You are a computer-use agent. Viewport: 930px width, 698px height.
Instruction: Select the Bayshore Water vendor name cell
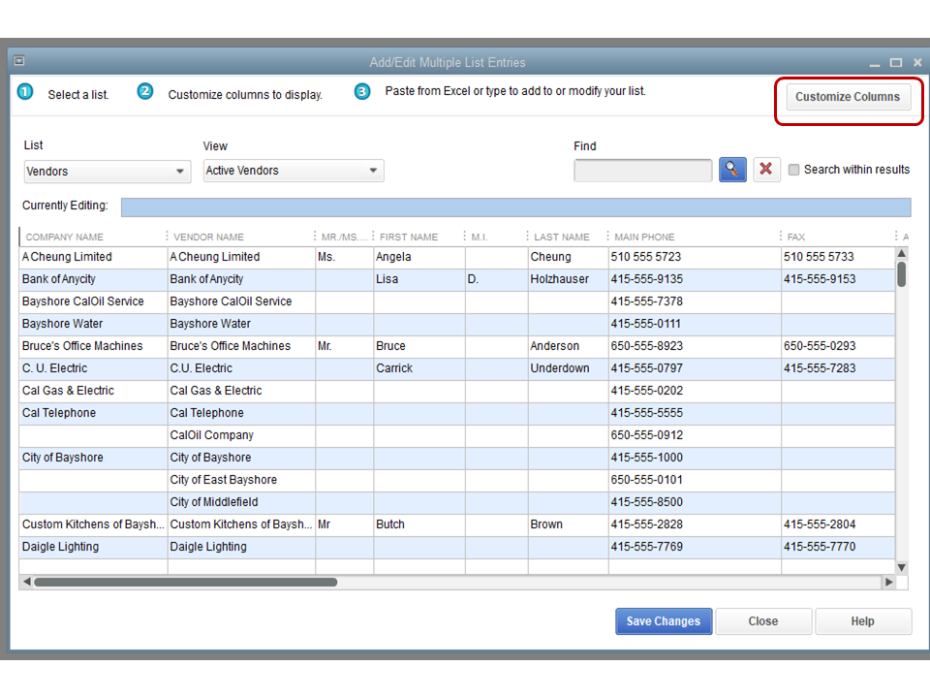coord(240,324)
